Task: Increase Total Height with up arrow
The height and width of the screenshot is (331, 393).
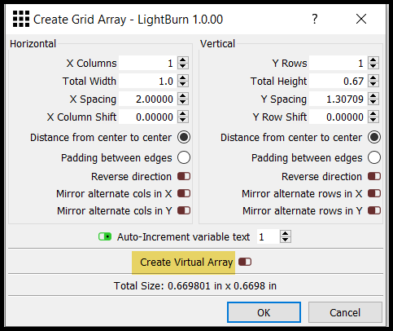Action: 373,78
